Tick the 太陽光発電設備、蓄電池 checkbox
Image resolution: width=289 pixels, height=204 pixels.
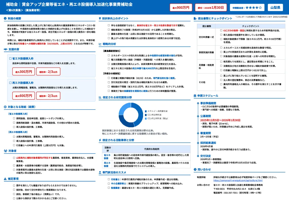(x=13, y=137)
